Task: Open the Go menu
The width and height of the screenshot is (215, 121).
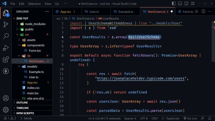Action: (x=57, y=4)
